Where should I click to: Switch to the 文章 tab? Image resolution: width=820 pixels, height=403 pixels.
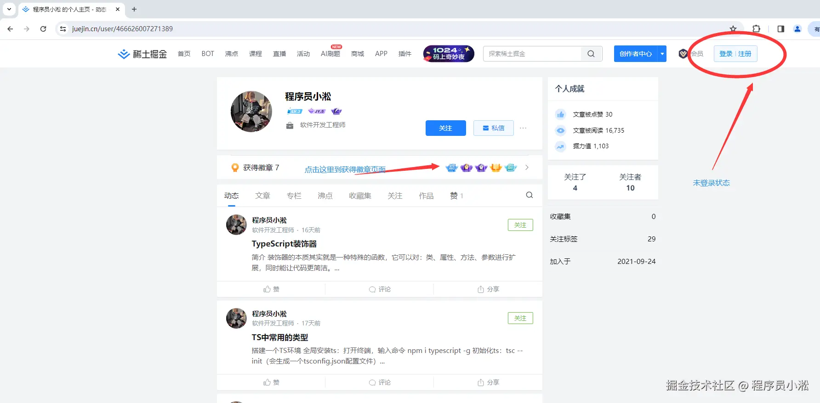[262, 196]
